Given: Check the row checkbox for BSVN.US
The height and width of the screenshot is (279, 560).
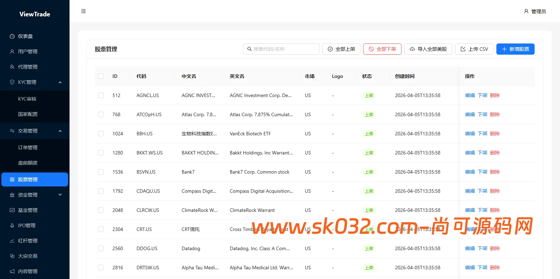Looking at the screenshot, I should tap(101, 172).
